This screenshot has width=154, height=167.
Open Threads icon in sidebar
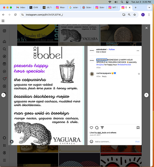click(x=4, y=153)
